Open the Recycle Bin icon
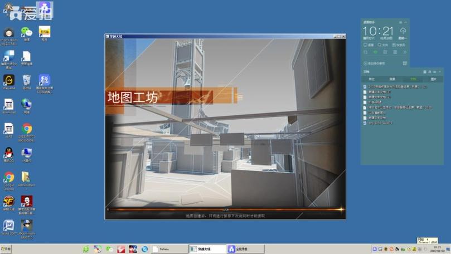The height and width of the screenshot is (254, 451). click(26, 82)
